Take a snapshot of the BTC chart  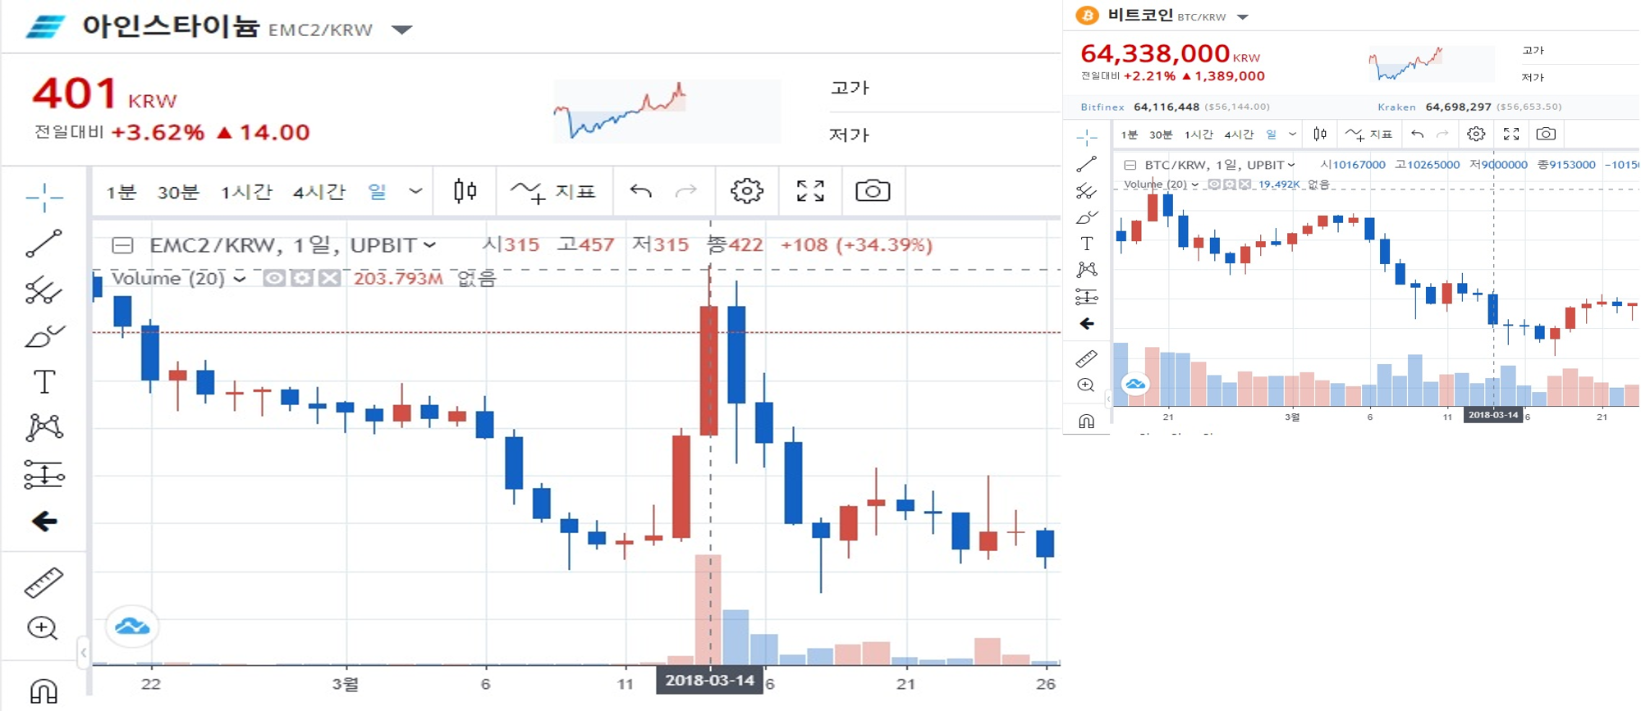point(1546,134)
